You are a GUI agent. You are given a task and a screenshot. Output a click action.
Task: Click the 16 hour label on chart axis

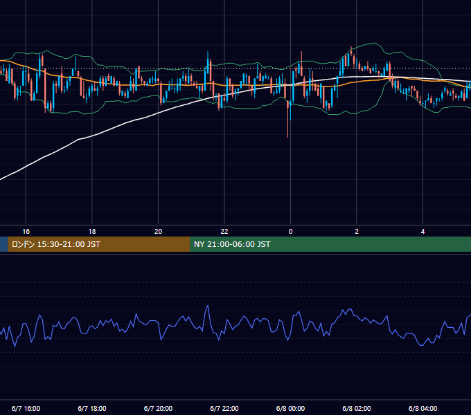click(x=26, y=232)
